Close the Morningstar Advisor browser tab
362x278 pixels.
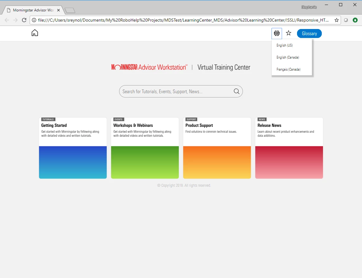(58, 10)
